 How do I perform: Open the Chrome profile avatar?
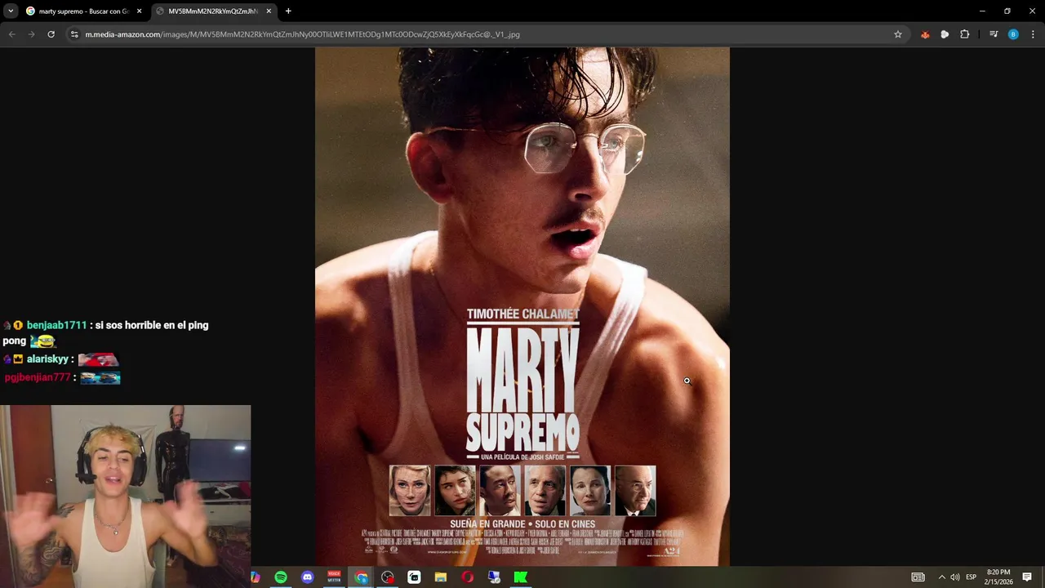point(1013,34)
